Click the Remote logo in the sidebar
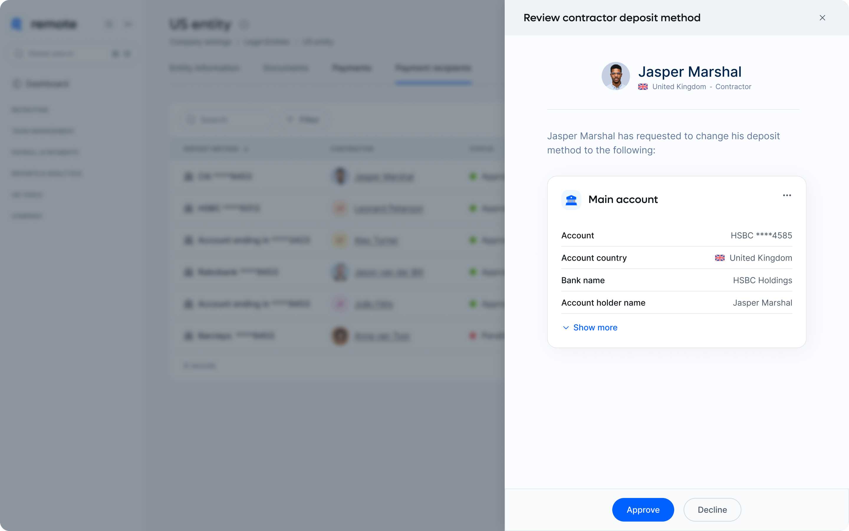Viewport: 849px width, 531px height. [x=44, y=24]
